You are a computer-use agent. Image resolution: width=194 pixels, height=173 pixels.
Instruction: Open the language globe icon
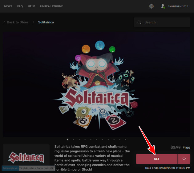151,6
